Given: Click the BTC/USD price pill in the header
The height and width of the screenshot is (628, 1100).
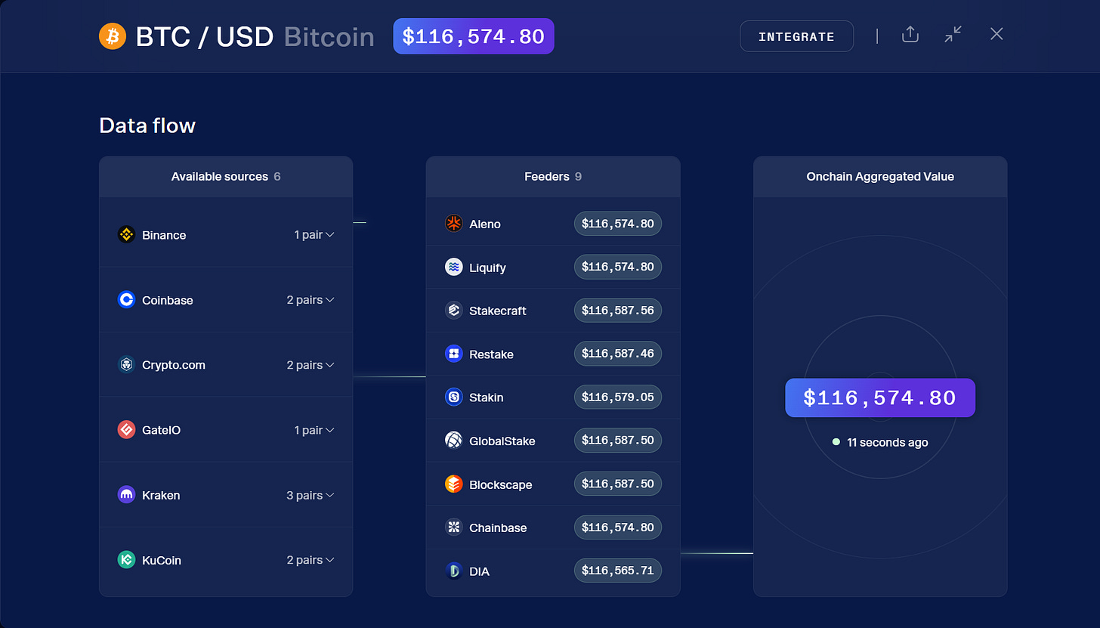Looking at the screenshot, I should pyautogui.click(x=473, y=36).
